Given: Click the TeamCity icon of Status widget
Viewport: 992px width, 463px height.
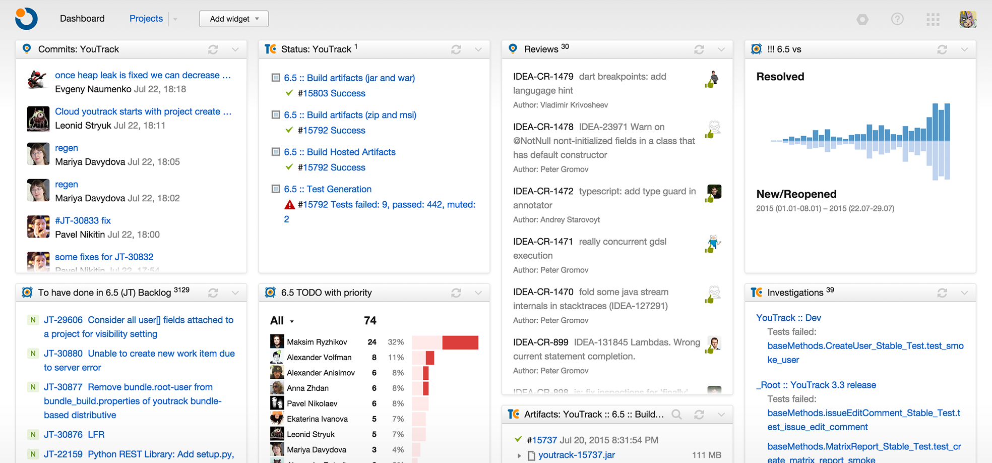Looking at the screenshot, I should tap(271, 49).
